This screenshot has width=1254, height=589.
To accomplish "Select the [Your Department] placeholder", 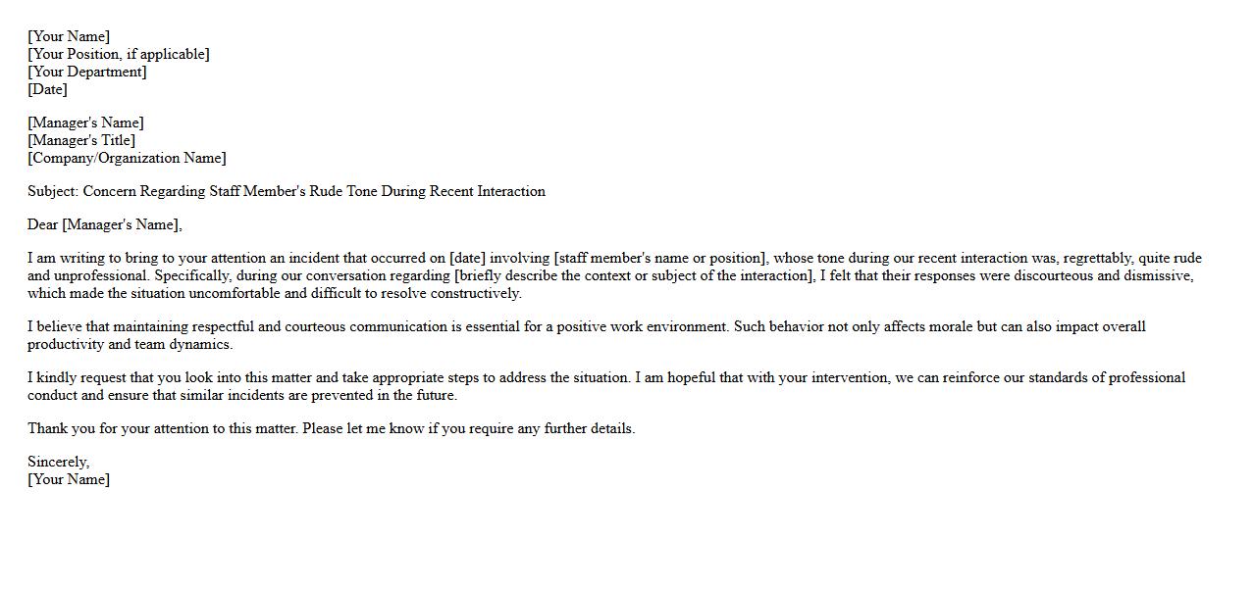I will (86, 72).
